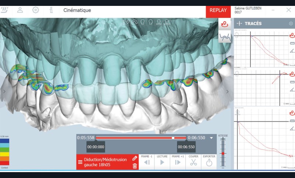295x178 pixels.
Task: Click the Exporter icon to export recording
Action: click(x=209, y=162)
